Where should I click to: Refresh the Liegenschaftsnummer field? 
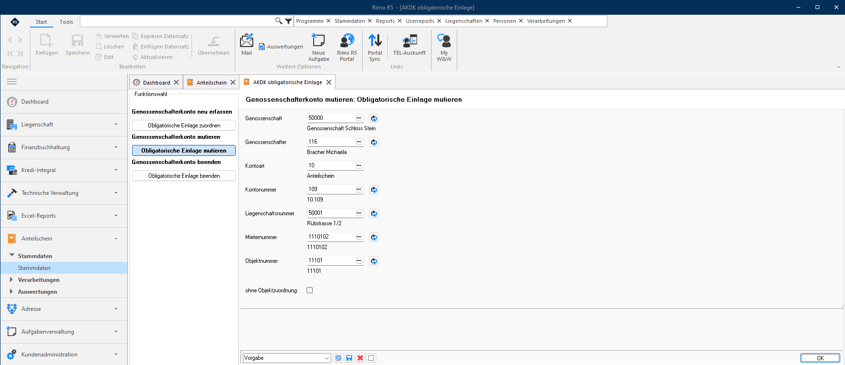tap(374, 213)
